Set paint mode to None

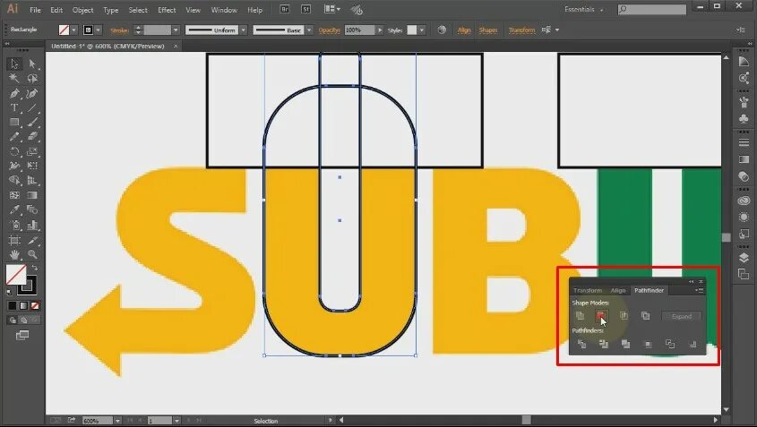[35, 305]
